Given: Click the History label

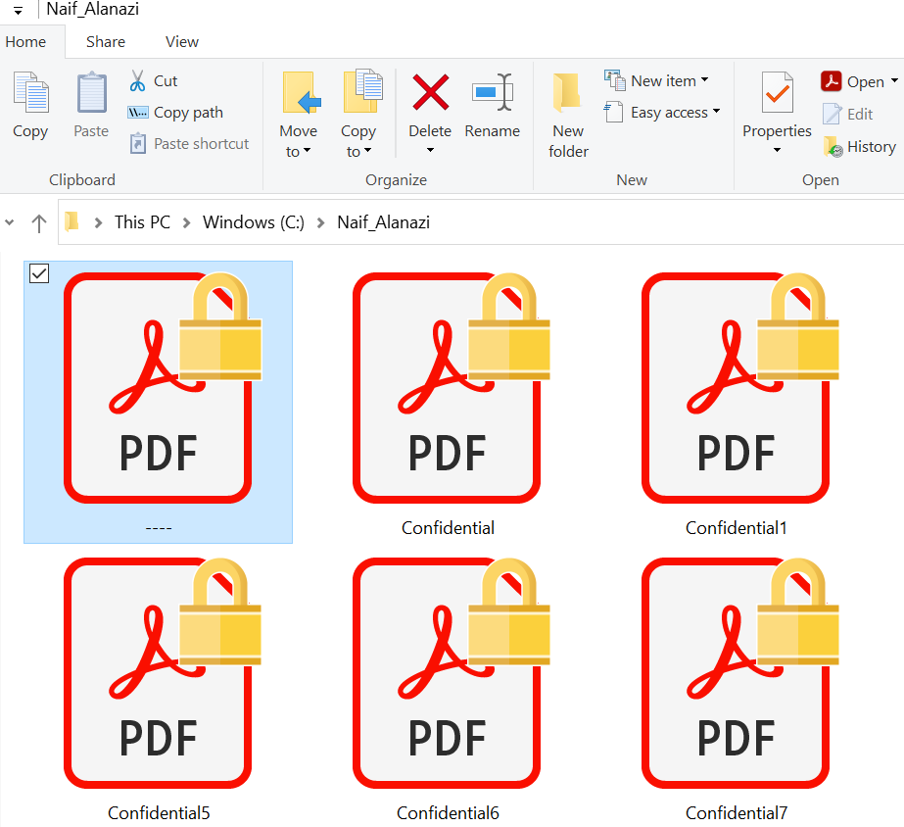Looking at the screenshot, I should [872, 147].
